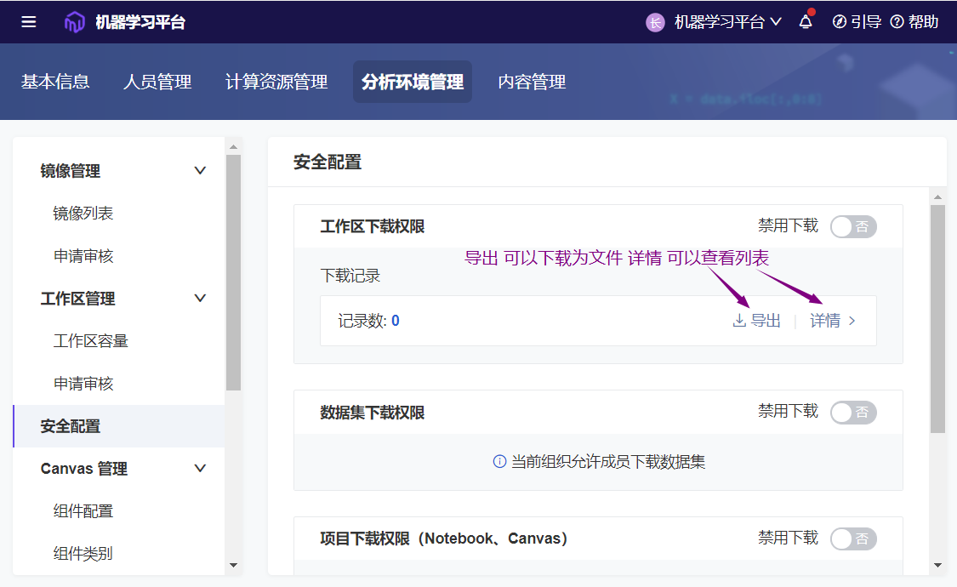Click the round user avatar icon
Image resolution: width=957 pixels, height=587 pixels.
(x=655, y=22)
